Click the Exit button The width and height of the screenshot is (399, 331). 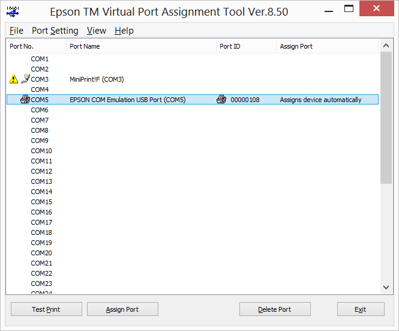coord(361,309)
